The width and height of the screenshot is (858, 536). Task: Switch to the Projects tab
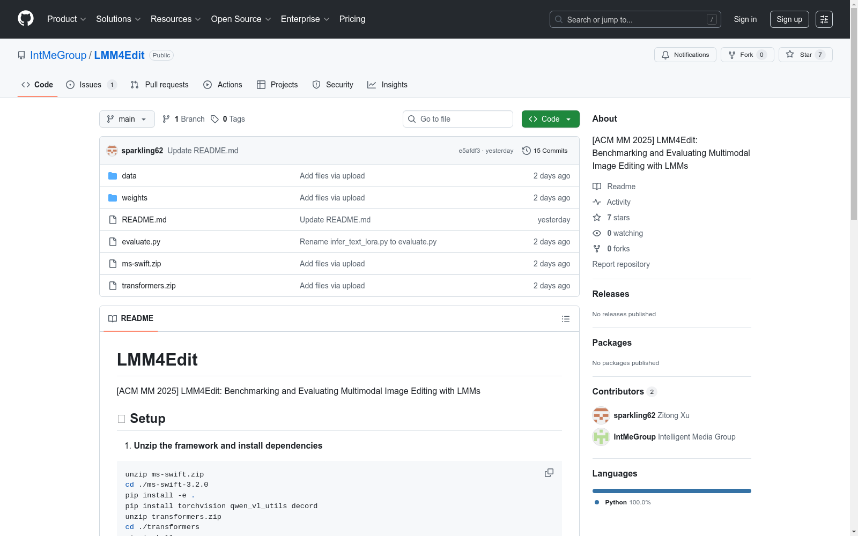click(277, 85)
